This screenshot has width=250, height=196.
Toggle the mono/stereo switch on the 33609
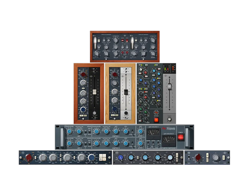[x=153, y=144]
